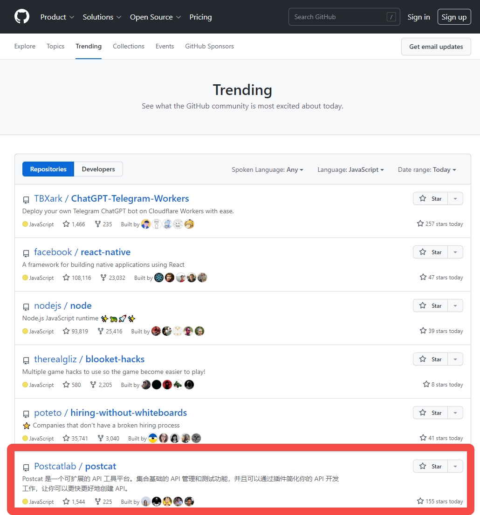Star the react-native repository
The height and width of the screenshot is (515, 480).
[430, 252]
